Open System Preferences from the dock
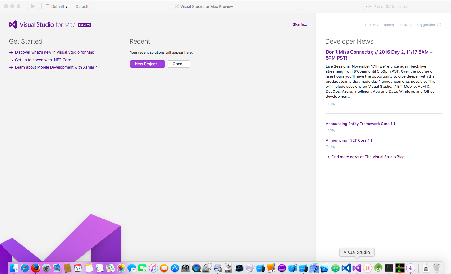Screen dimensions: 451x274 tap(185, 268)
